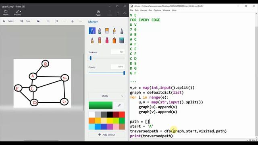Adjust the Thickness slider handle

click(90, 58)
